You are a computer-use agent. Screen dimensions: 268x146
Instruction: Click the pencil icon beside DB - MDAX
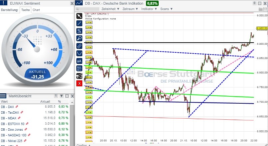pos(19,118)
